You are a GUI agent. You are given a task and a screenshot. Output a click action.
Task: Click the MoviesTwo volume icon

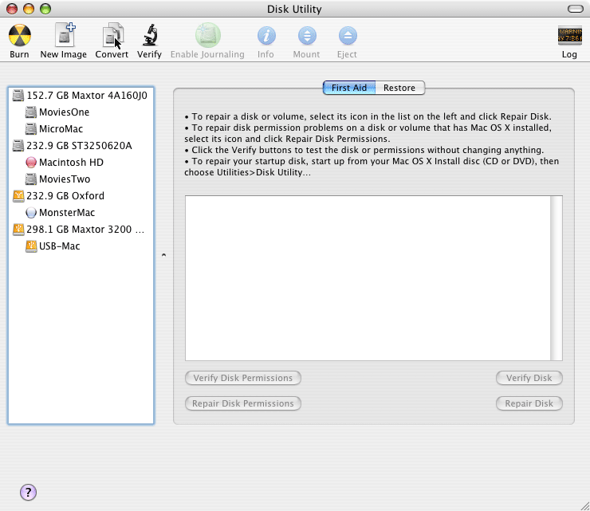[x=31, y=179]
